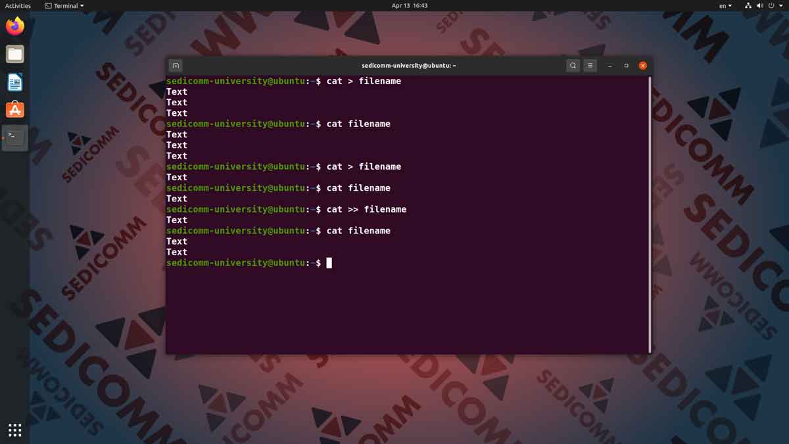
Task: Click the cursor at the last prompt
Action: [329, 263]
